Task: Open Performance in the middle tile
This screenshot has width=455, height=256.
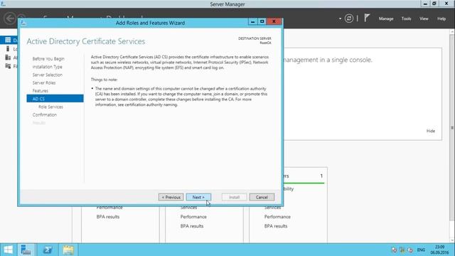Action: click(x=193, y=217)
